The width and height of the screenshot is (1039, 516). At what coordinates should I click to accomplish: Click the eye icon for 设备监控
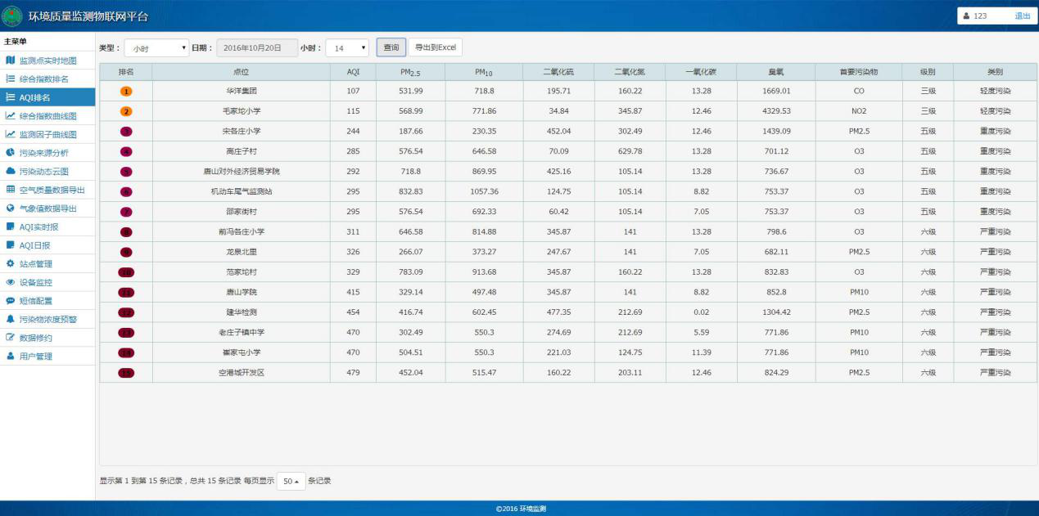tap(11, 282)
